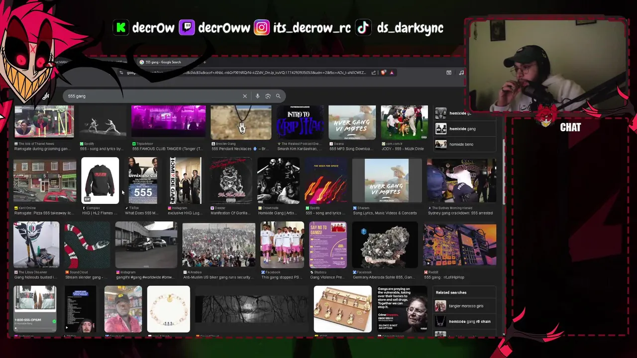The image size is (637, 358).
Task: Click the 'Related searches' heading
Action: 451,293
